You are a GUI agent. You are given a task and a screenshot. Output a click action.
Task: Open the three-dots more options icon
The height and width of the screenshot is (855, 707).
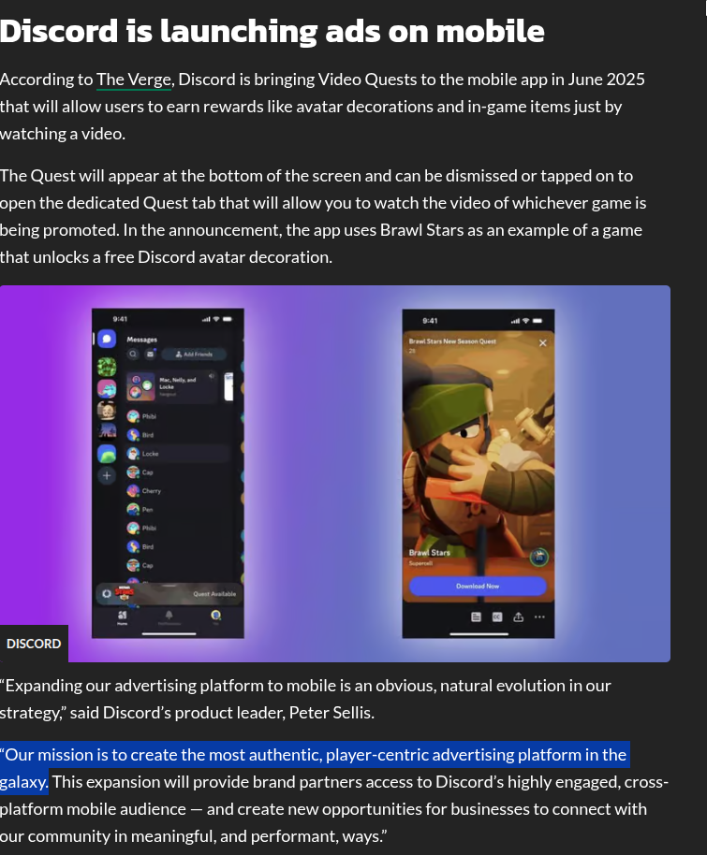539,617
